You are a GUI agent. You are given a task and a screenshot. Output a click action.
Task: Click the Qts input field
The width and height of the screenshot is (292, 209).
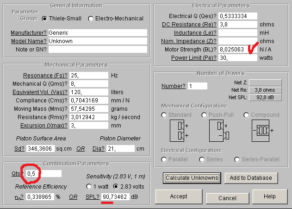tap(44, 174)
